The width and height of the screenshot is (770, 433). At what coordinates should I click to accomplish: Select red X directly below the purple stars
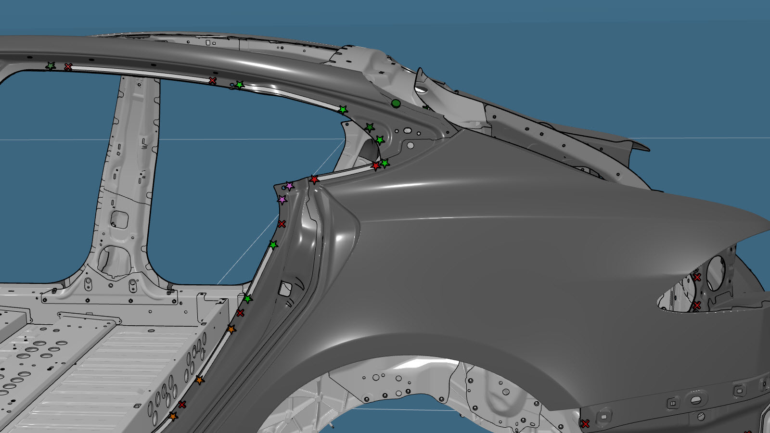pyautogui.click(x=282, y=224)
